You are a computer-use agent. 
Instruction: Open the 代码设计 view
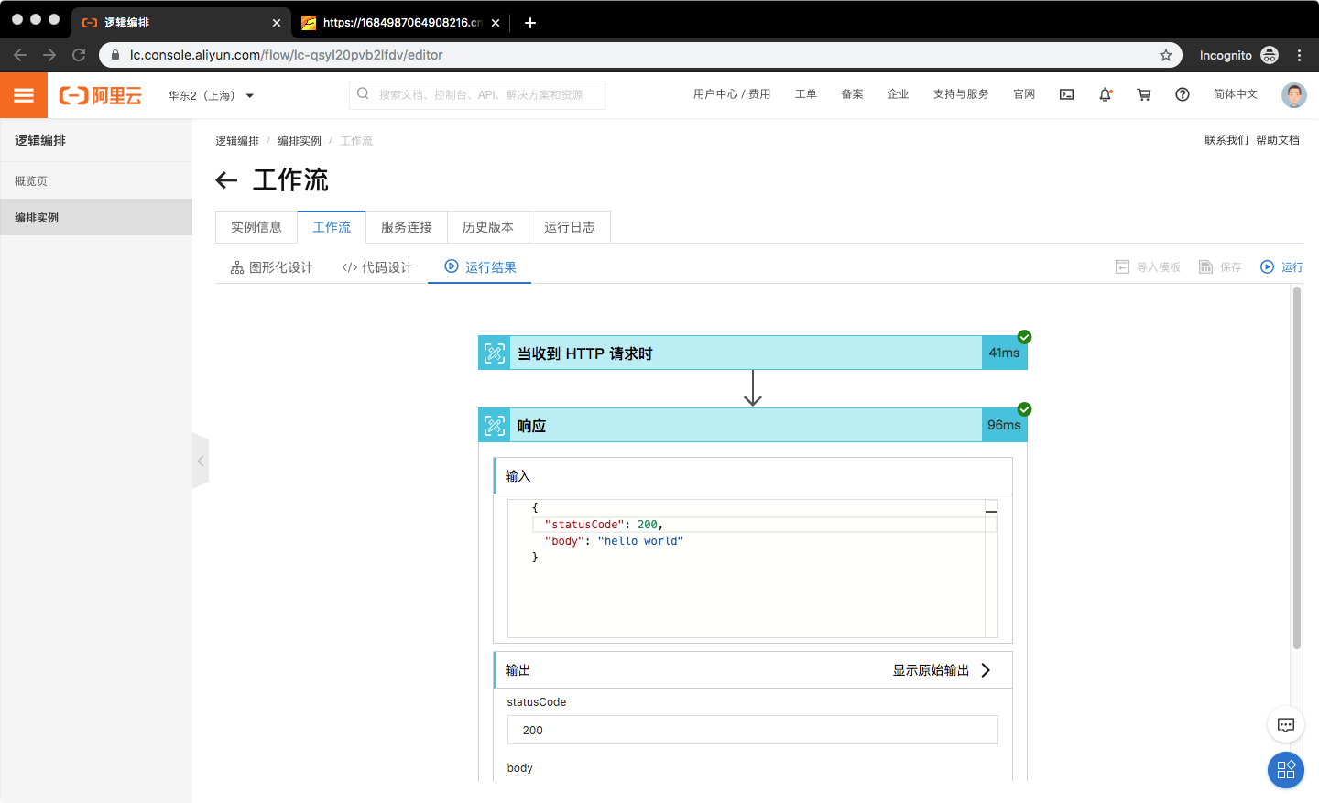click(377, 267)
